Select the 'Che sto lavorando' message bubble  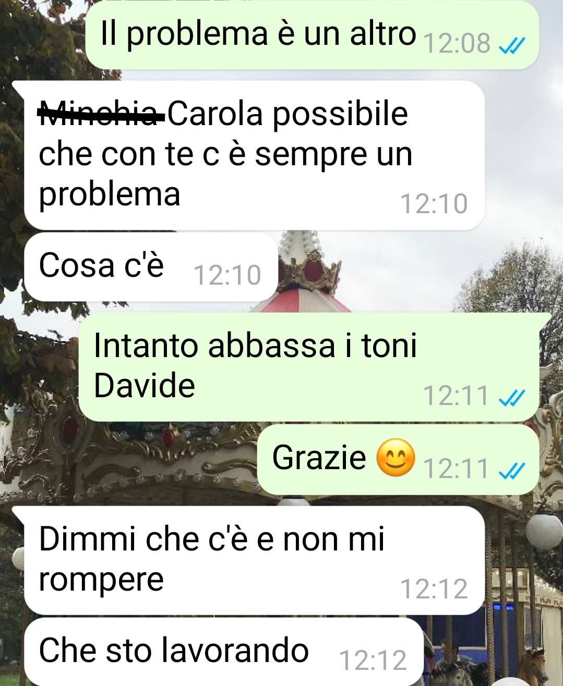(x=224, y=652)
